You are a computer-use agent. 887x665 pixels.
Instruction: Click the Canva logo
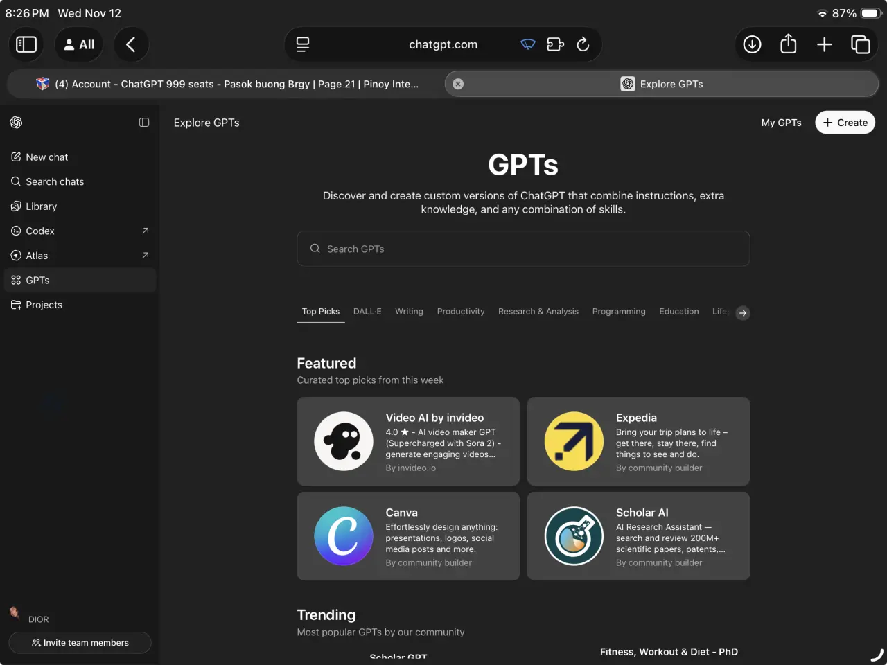pos(344,536)
